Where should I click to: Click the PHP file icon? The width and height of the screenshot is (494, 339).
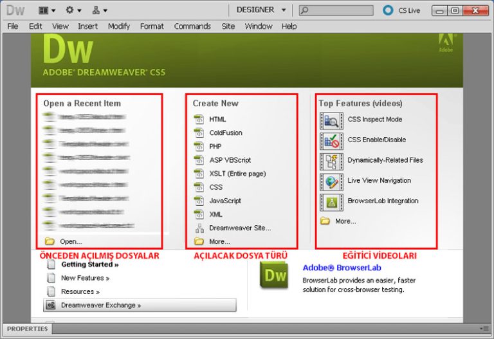point(199,147)
